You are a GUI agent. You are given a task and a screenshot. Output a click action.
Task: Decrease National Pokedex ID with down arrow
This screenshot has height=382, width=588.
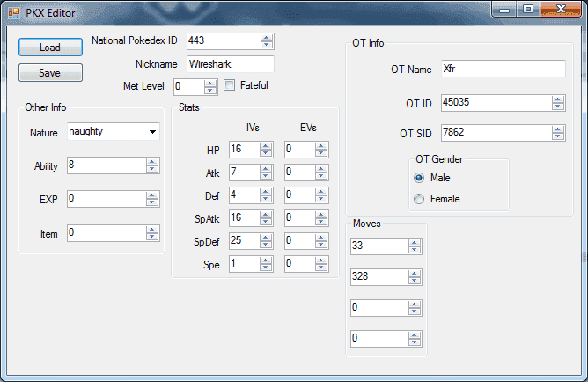pyautogui.click(x=266, y=45)
